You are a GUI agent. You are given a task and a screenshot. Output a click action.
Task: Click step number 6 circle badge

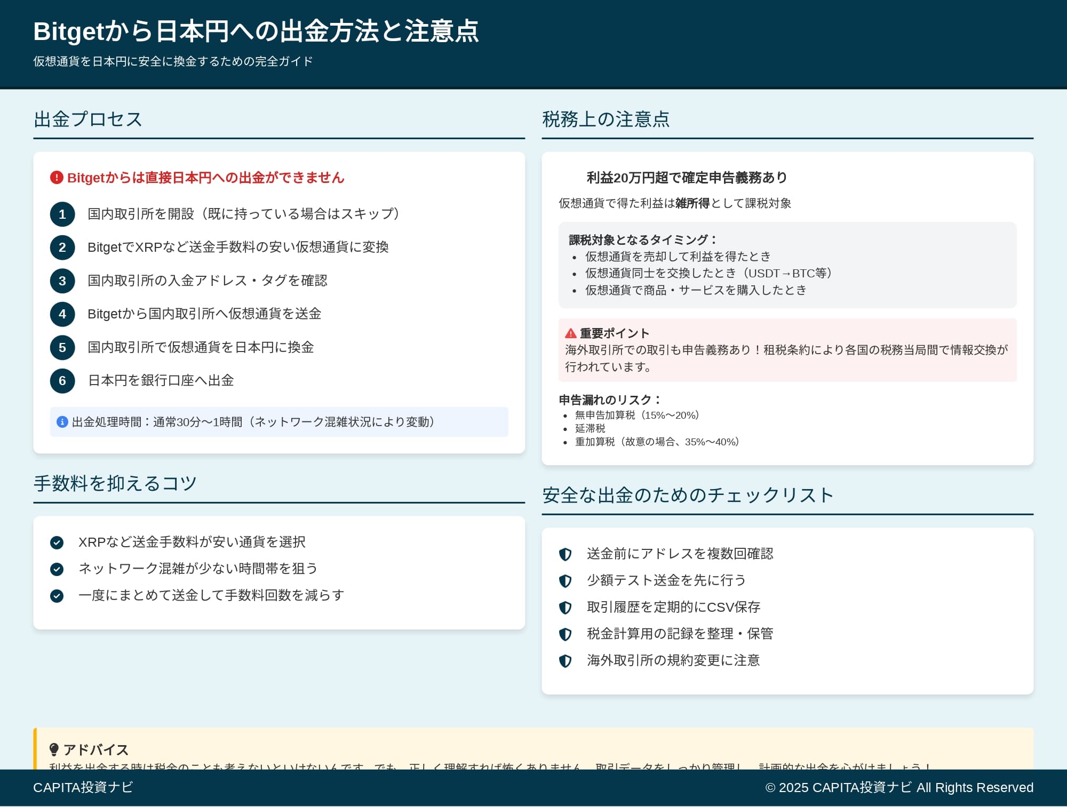pyautogui.click(x=62, y=381)
